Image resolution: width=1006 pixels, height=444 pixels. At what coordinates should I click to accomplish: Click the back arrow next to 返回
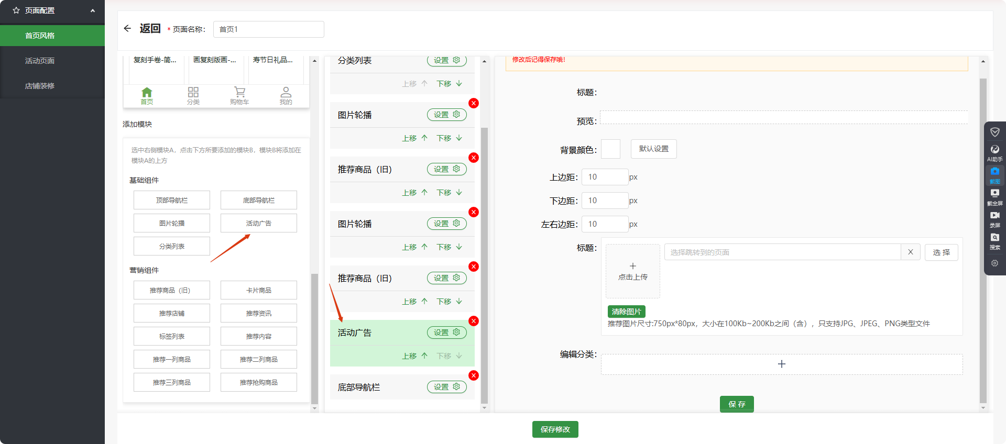(x=127, y=28)
